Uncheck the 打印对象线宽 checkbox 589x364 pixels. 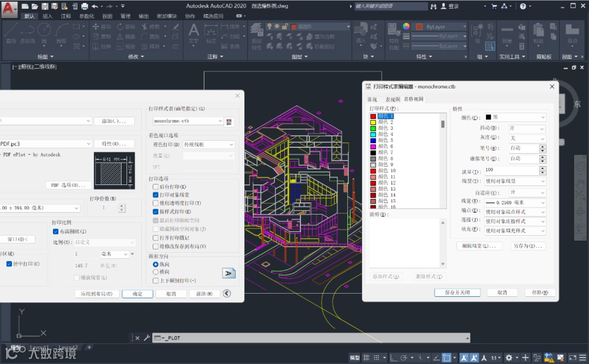pyautogui.click(x=156, y=195)
